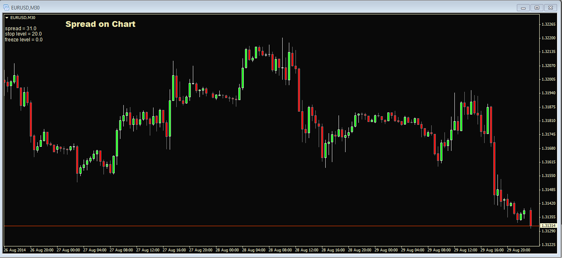Minimize the EURUSD,M30 chart window
Screen dimensions: 562x258
[524, 7]
